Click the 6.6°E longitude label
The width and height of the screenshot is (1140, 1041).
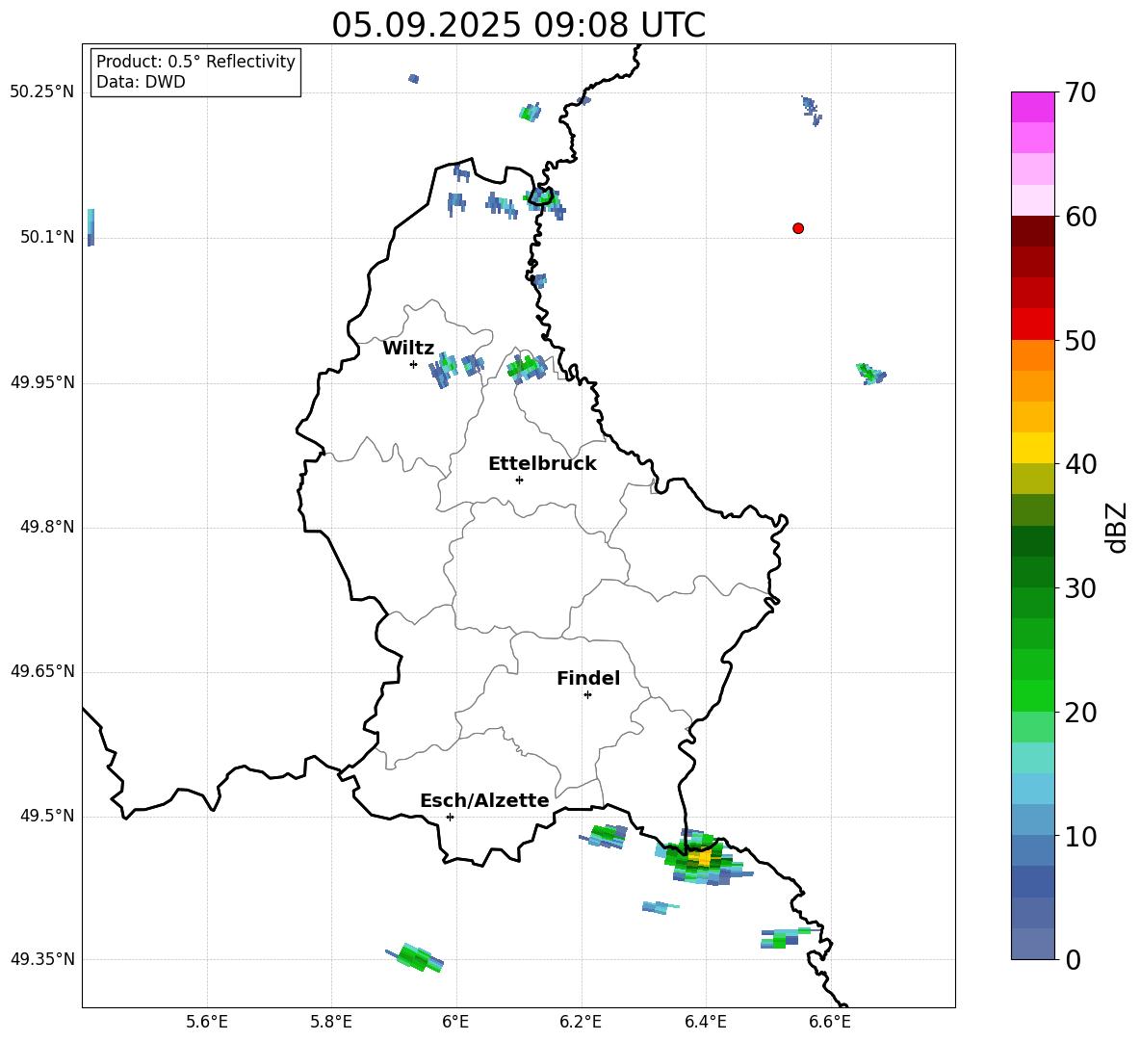830,1022
